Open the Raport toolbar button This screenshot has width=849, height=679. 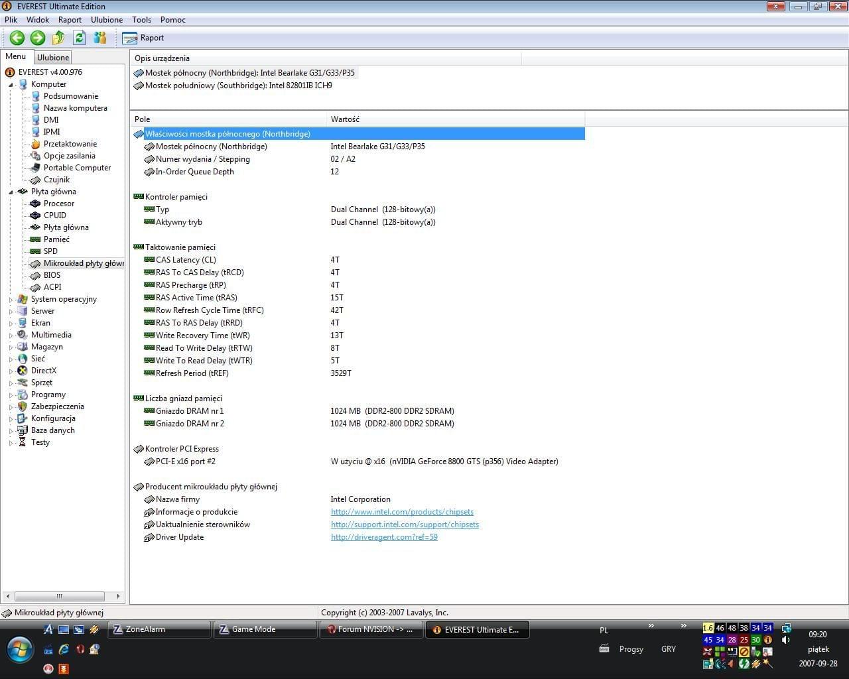click(143, 38)
